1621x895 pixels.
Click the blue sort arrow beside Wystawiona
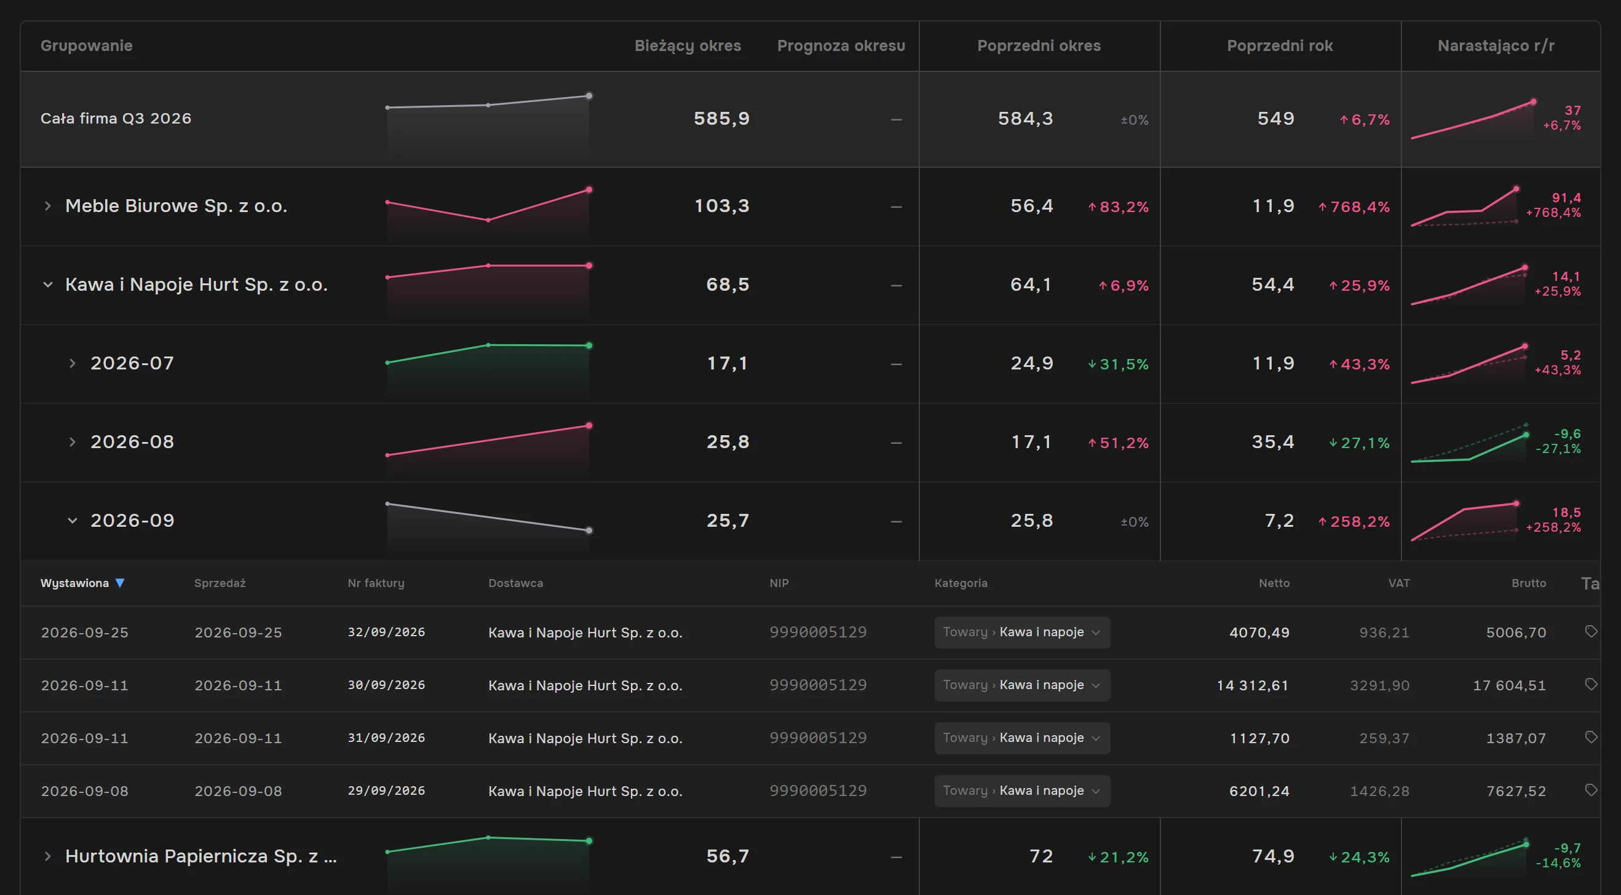pos(119,583)
